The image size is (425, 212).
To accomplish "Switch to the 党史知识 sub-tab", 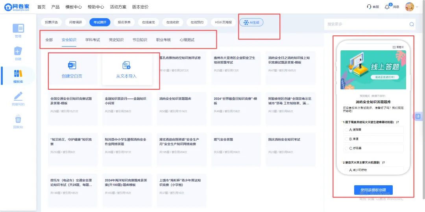I will [116, 40].
